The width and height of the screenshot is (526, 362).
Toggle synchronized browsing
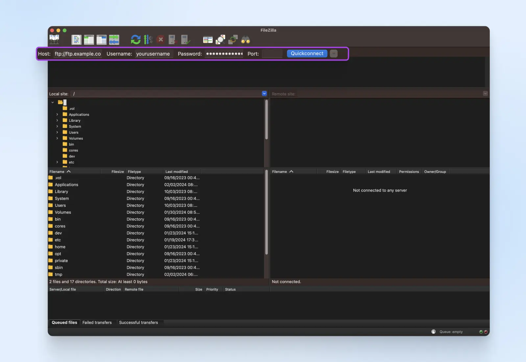pos(233,40)
